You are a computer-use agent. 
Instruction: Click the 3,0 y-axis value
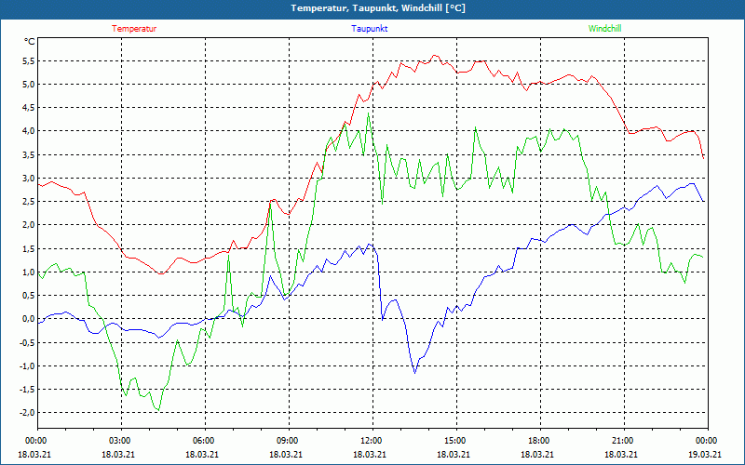(29, 179)
